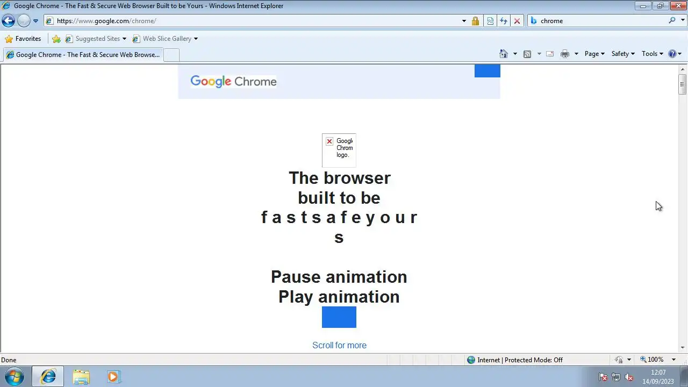Screen dimensions: 688x387
Task: Add to Favorites Bar star-arrow icon
Action: coord(56,39)
